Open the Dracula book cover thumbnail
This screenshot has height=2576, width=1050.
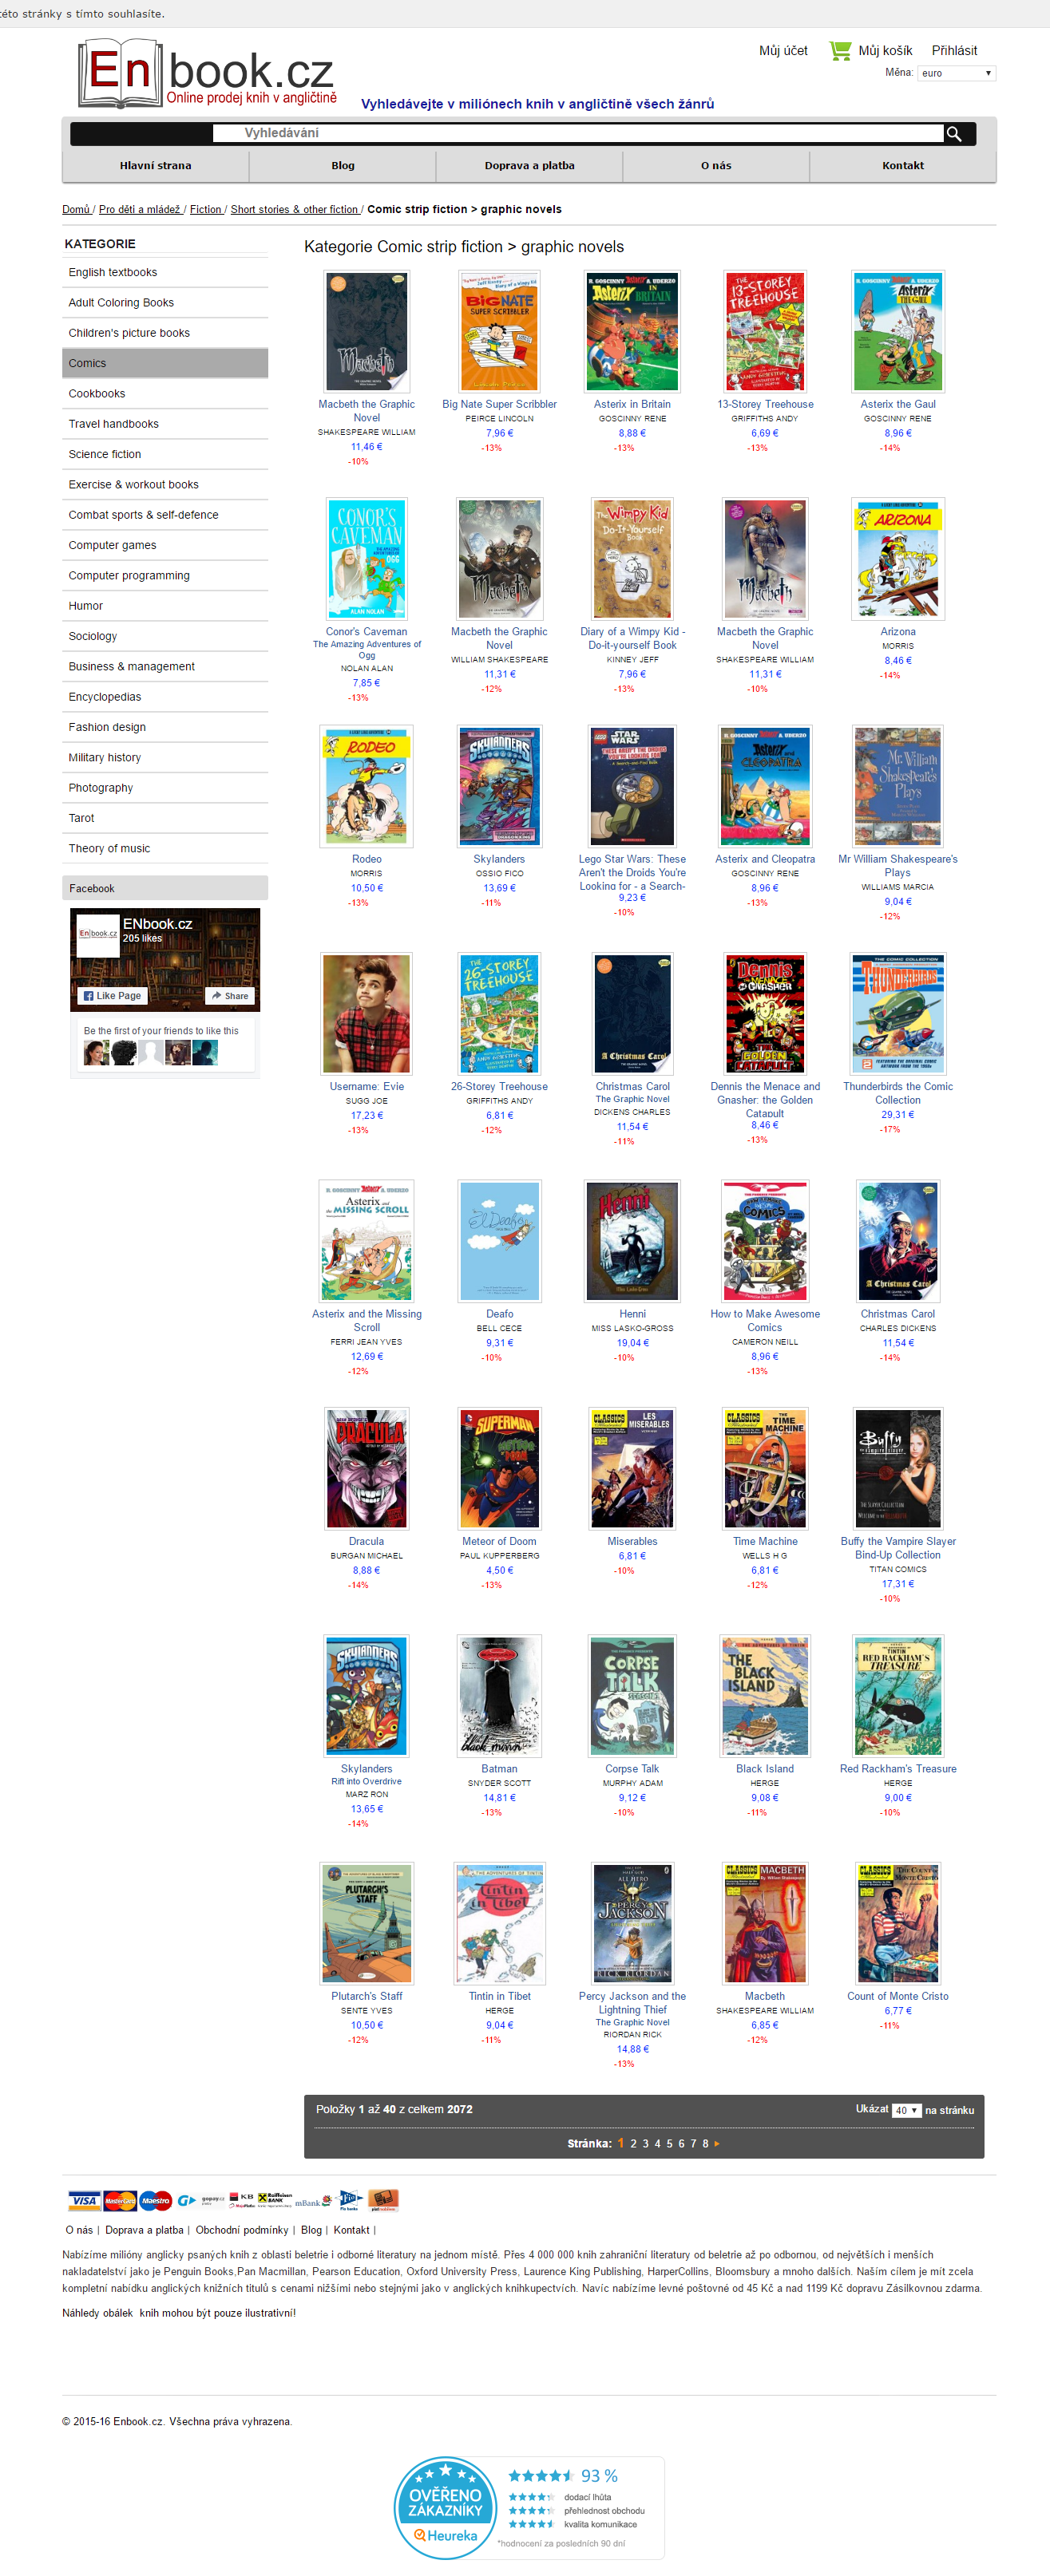(x=367, y=1468)
